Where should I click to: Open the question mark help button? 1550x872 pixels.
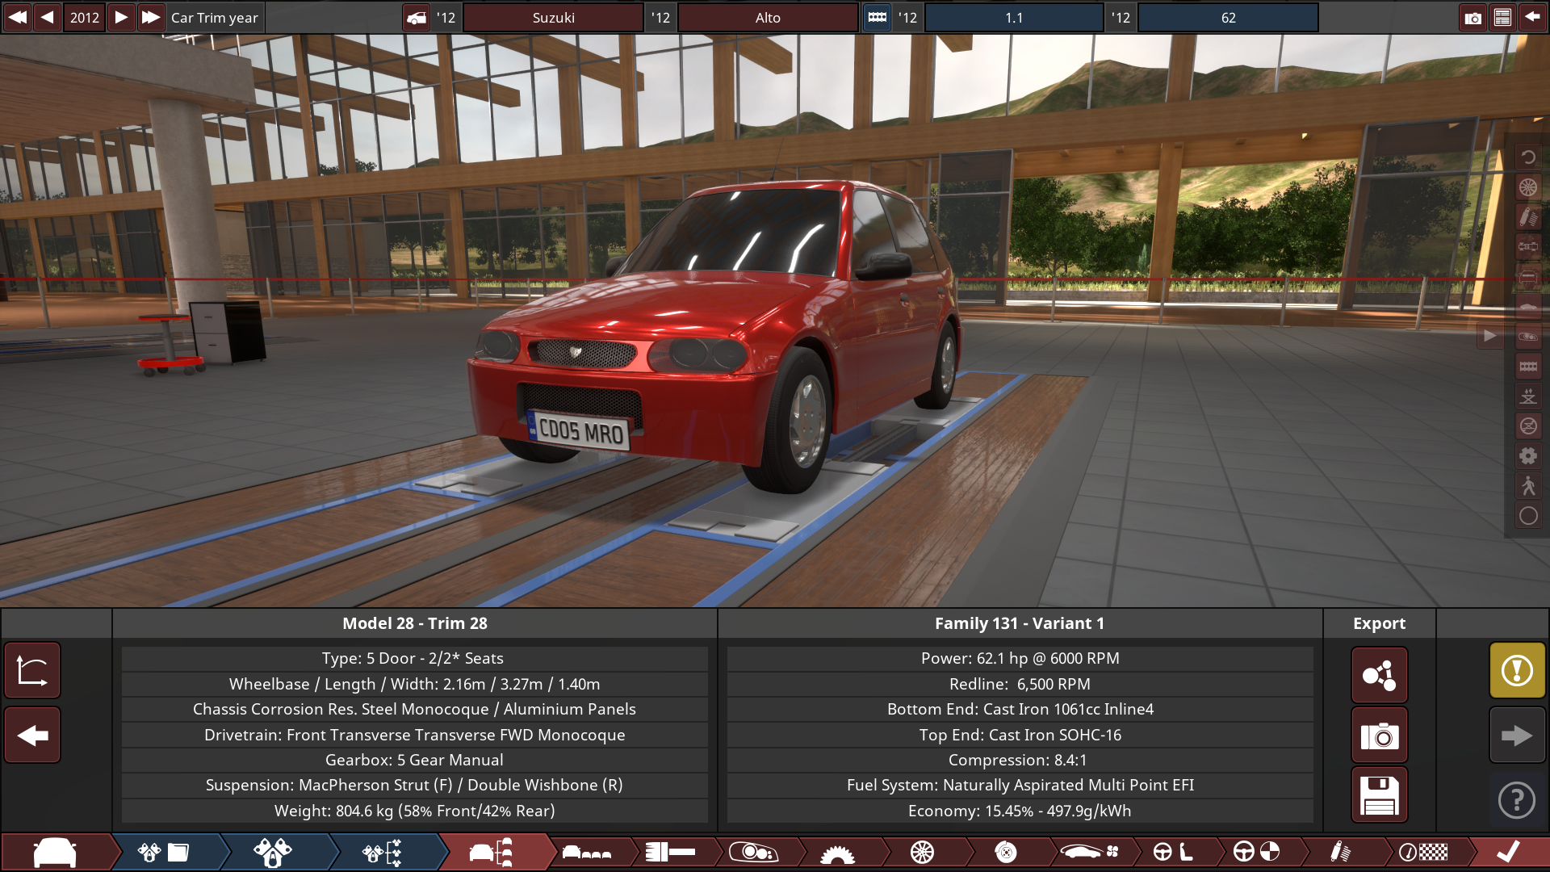(x=1517, y=800)
